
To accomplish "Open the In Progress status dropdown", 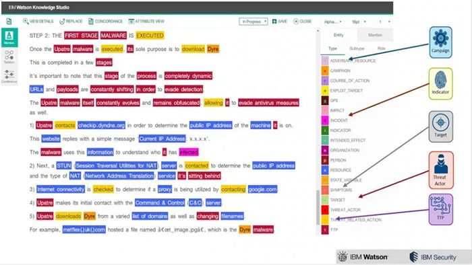I will [254, 22].
